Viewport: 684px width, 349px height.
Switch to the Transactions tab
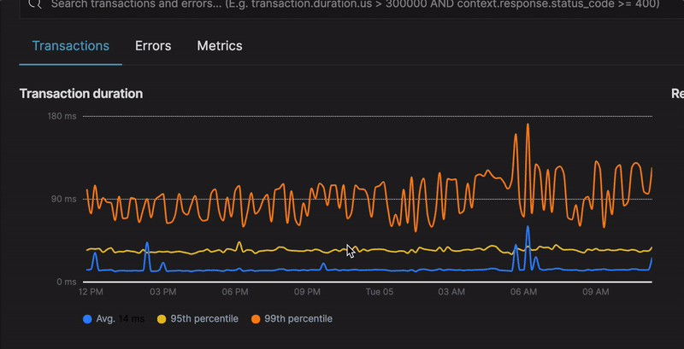pos(70,46)
